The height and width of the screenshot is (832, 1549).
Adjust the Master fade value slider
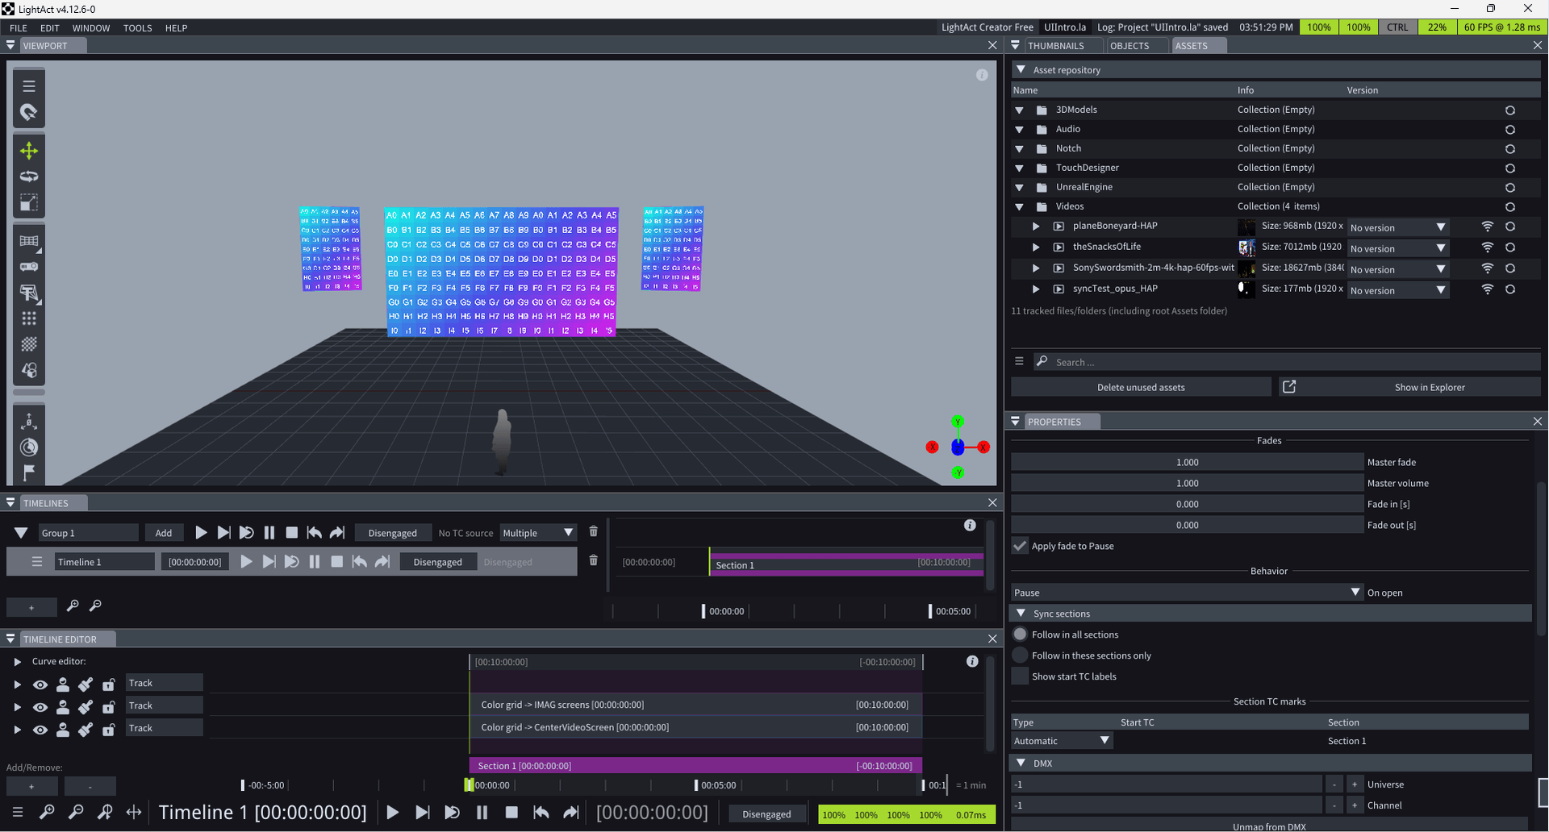click(x=1186, y=462)
